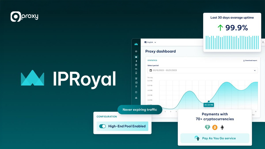Image resolution: width=265 pixels, height=149 pixels.
Task: Open the server stack sidebar icon
Action: 136,65
